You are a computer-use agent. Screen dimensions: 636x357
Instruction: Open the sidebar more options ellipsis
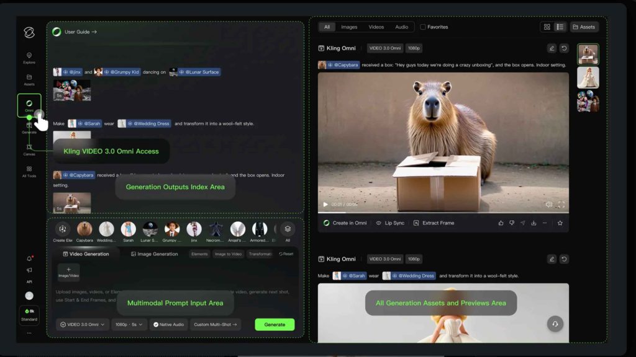click(x=29, y=333)
